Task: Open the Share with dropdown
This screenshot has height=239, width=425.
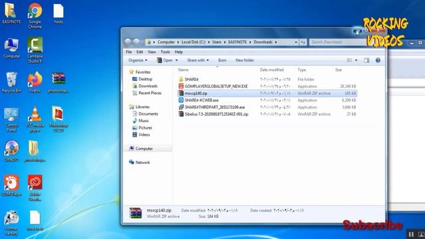Action: click(198, 60)
